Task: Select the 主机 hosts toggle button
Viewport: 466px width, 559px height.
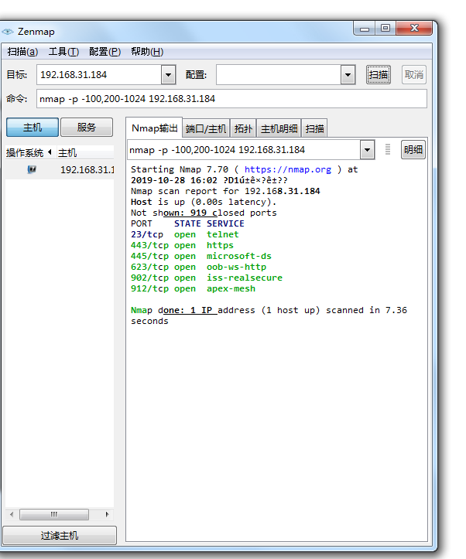Action: tap(33, 128)
